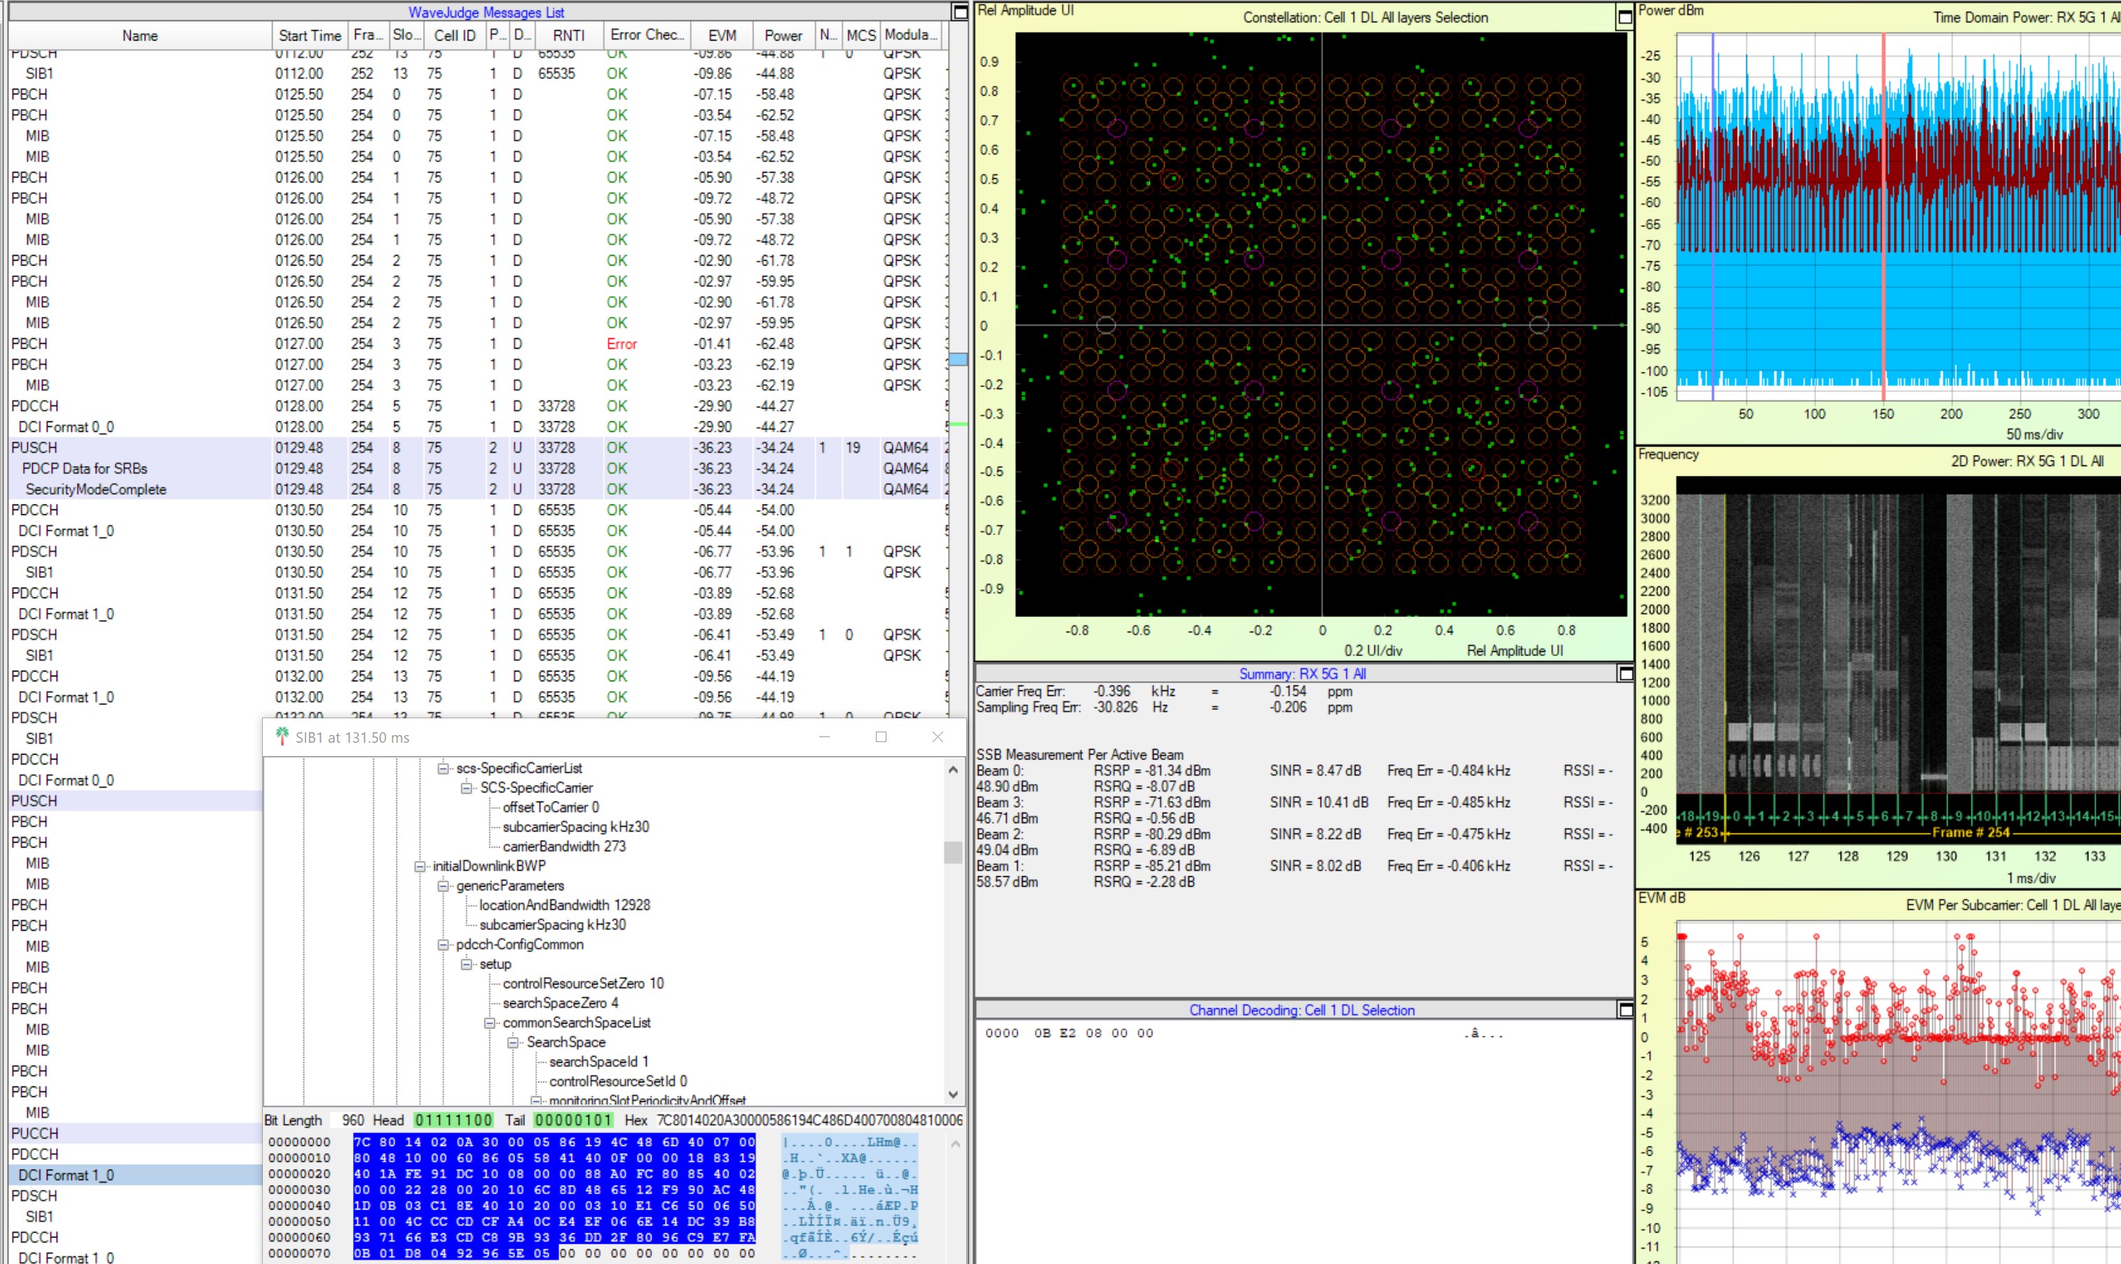Open the WaveJudge Messages List title link
2121x1264 pixels.
[x=486, y=12]
